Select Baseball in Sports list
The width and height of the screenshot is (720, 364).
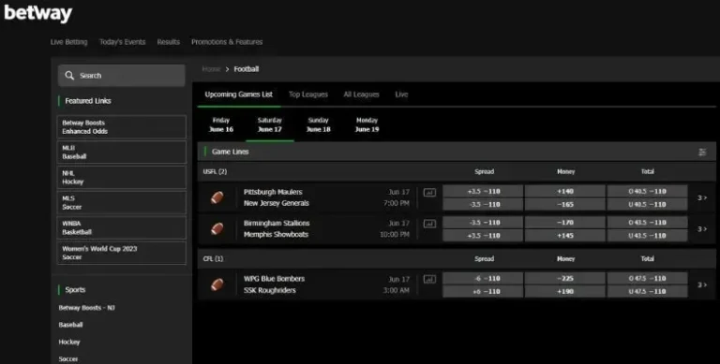(70, 325)
